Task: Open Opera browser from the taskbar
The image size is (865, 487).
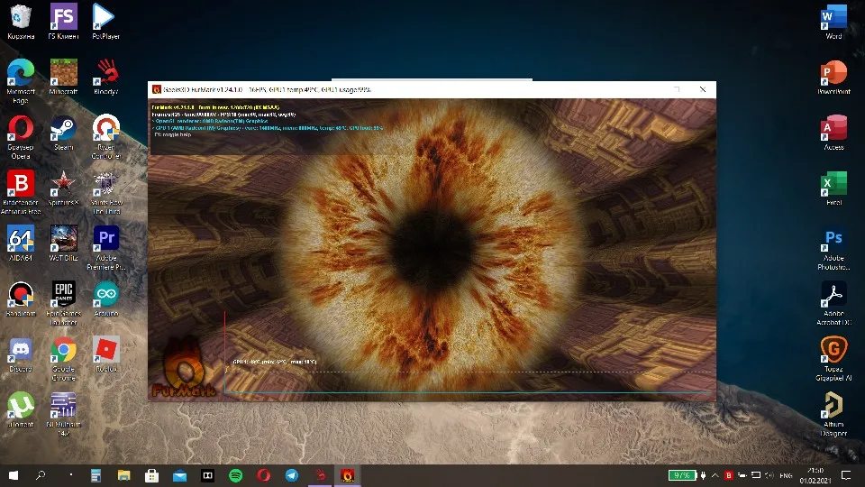Action: [x=264, y=475]
